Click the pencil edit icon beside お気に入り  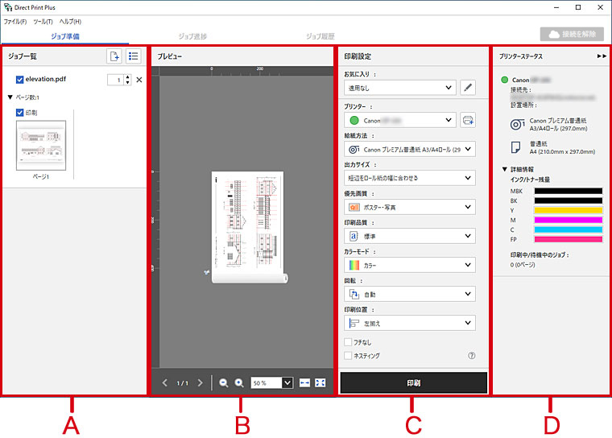point(468,88)
